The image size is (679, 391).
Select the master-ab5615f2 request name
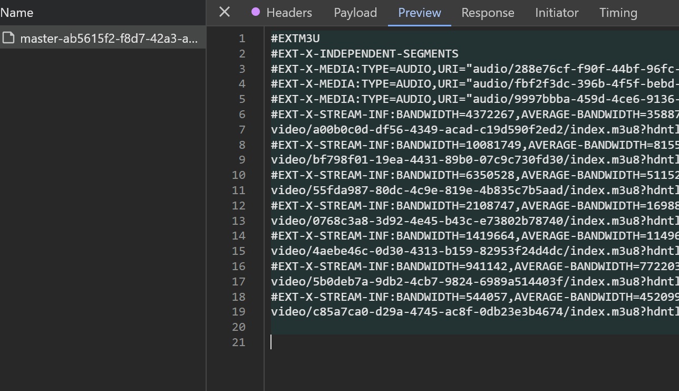[x=109, y=39]
